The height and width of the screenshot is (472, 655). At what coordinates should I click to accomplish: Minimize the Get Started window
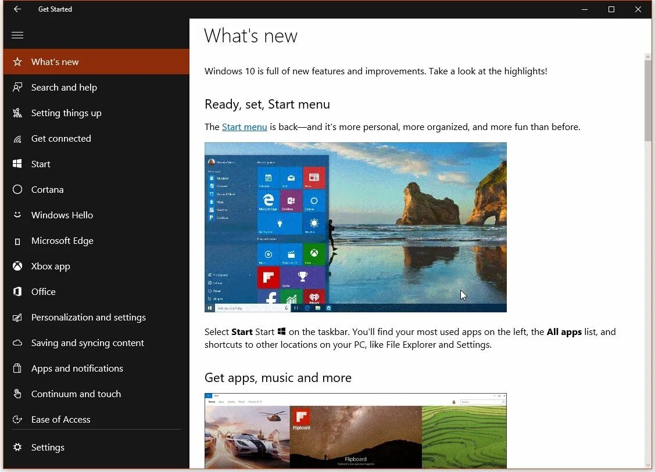(585, 9)
